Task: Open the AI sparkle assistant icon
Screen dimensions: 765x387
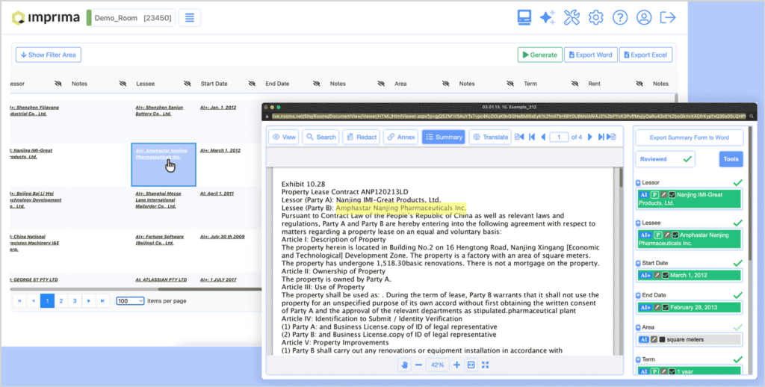Action: tap(548, 17)
